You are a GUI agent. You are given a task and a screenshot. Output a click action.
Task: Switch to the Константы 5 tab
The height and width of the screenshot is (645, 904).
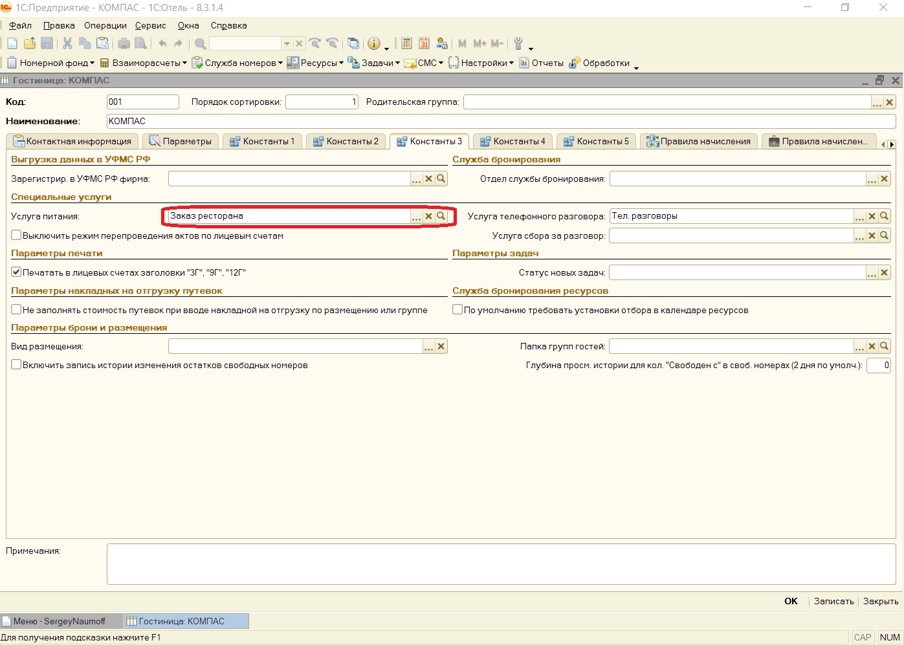tap(596, 141)
